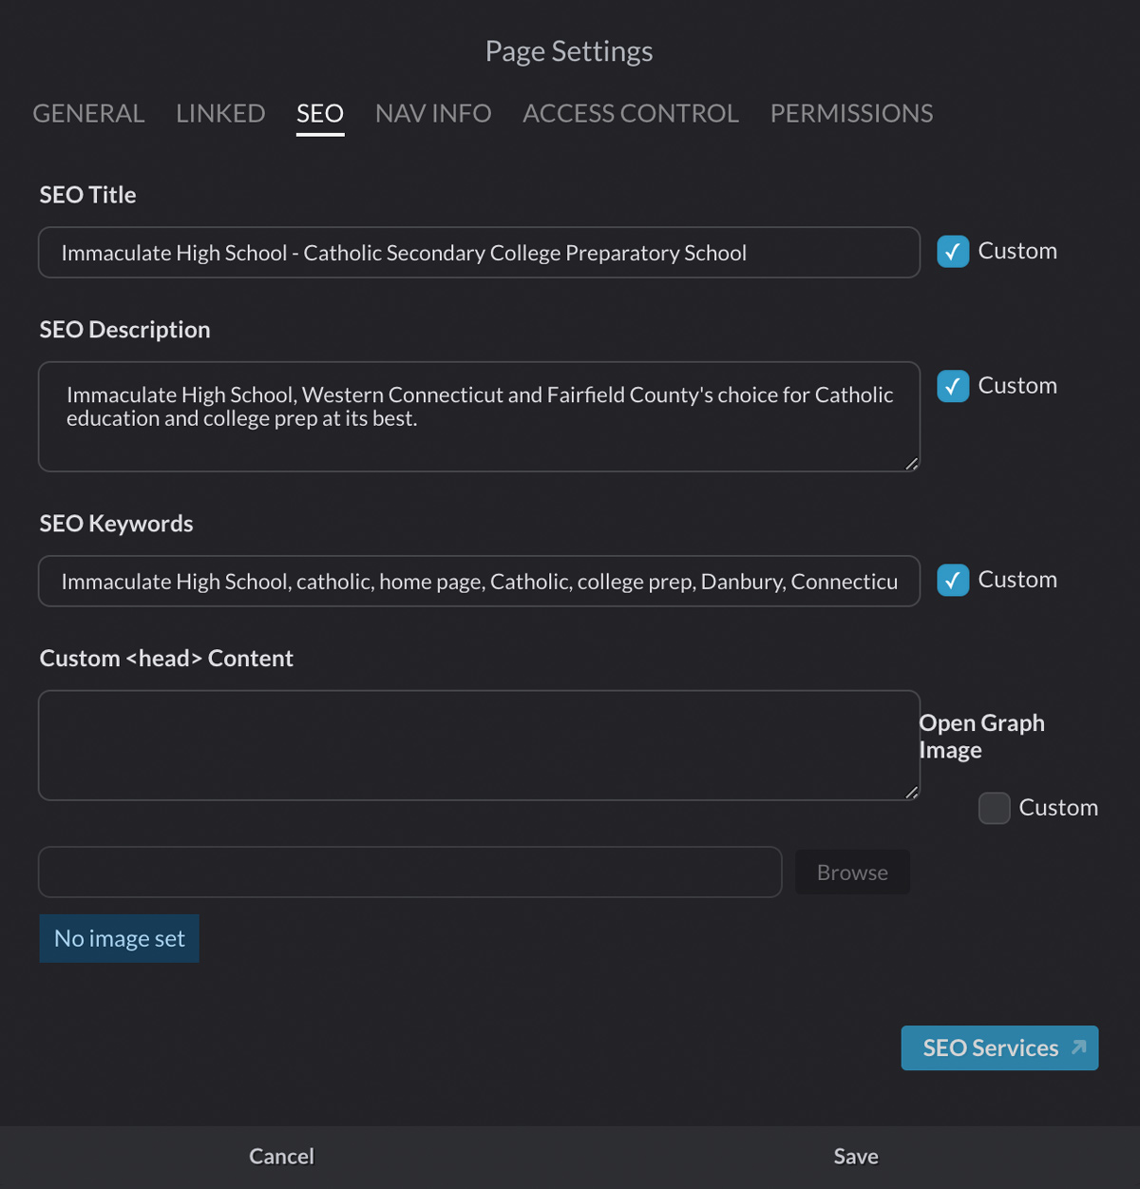Enable Custom for Open Graph Image
This screenshot has height=1189, width=1140.
tap(994, 808)
